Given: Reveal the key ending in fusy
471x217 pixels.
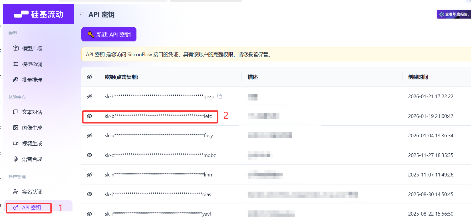Looking at the screenshot, I should pyautogui.click(x=90, y=136).
